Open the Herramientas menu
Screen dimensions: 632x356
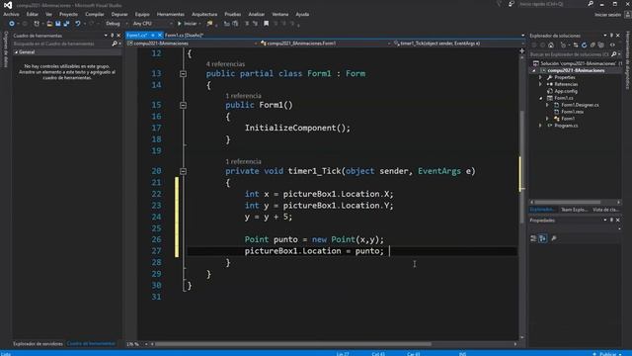click(x=171, y=14)
